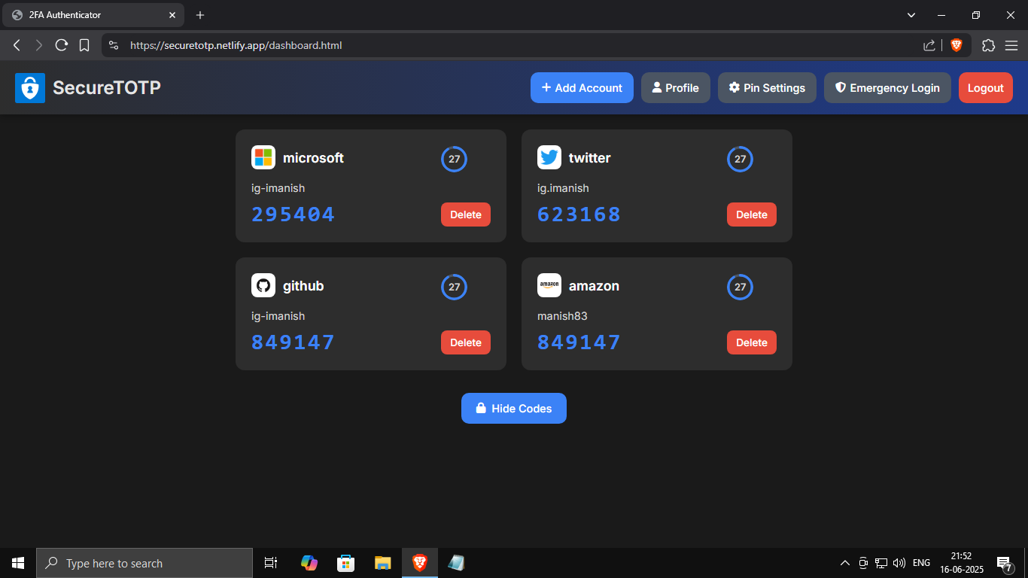
Task: Click the twitter countdown timer circle
Action: pyautogui.click(x=740, y=159)
